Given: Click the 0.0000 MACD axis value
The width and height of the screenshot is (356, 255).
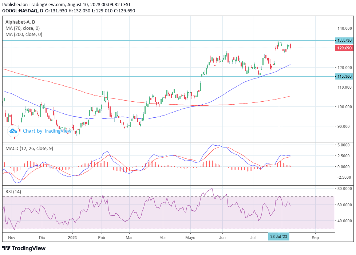Looking at the screenshot, I should (344, 167).
